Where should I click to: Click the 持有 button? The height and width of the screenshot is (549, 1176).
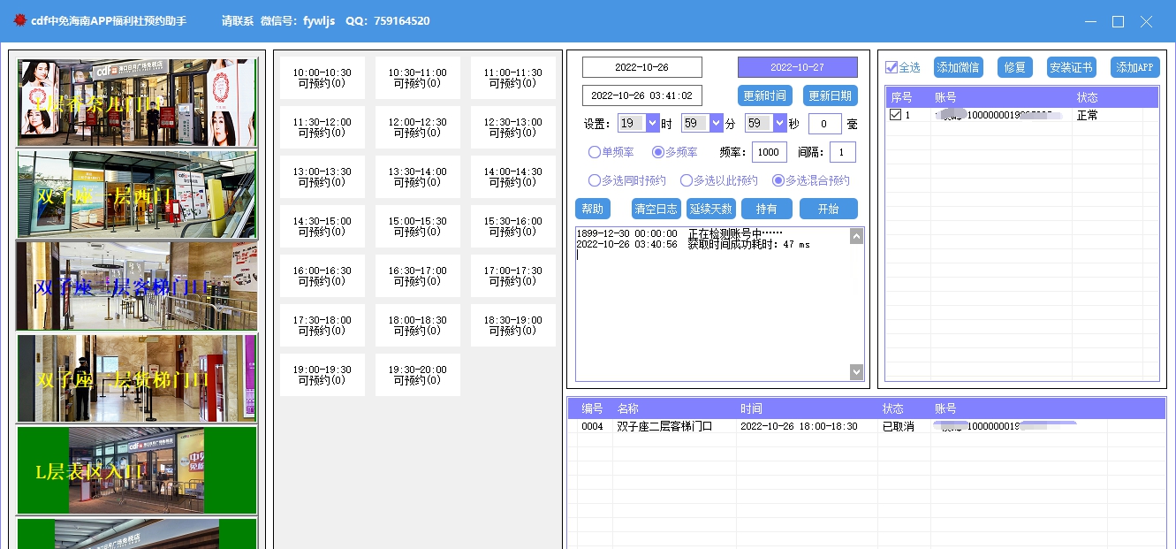tap(768, 208)
